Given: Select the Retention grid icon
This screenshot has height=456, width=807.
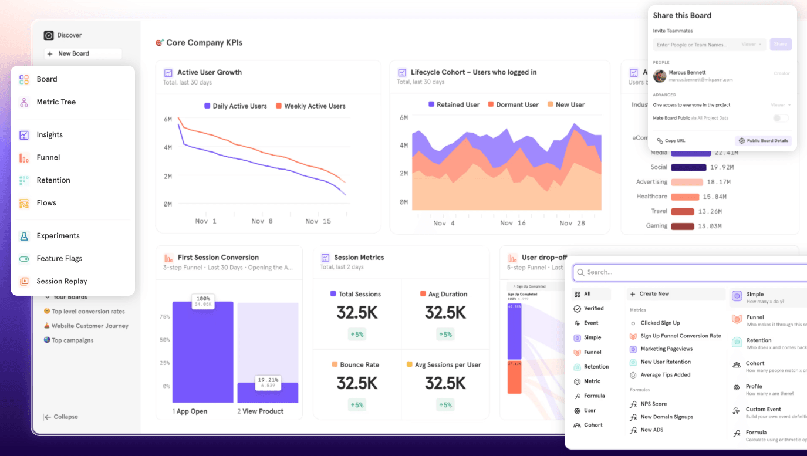Looking at the screenshot, I should point(24,180).
